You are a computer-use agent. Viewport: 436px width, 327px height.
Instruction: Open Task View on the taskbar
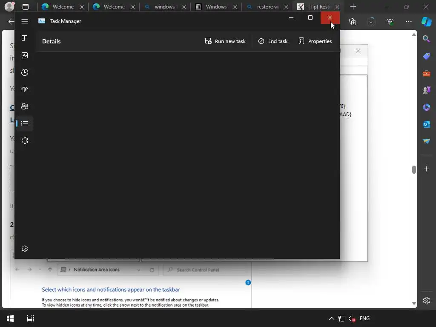30,318
